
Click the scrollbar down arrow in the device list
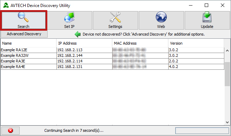(227, 122)
